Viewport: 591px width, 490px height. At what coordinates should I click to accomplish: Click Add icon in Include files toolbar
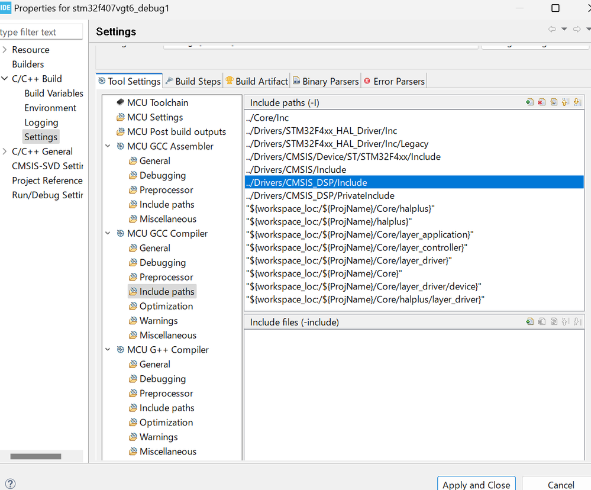529,322
